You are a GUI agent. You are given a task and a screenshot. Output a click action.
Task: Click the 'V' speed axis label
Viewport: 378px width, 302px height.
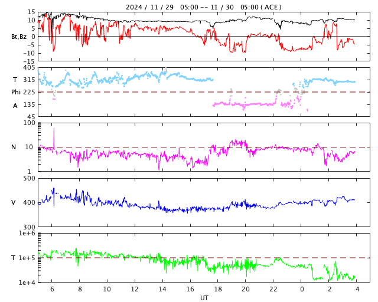(x=14, y=202)
